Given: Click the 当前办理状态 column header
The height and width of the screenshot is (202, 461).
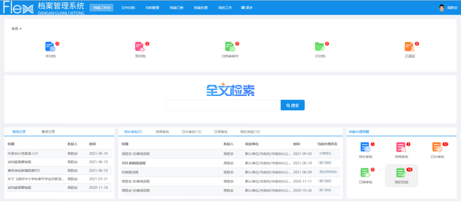Looking at the screenshot, I should [x=327, y=144].
